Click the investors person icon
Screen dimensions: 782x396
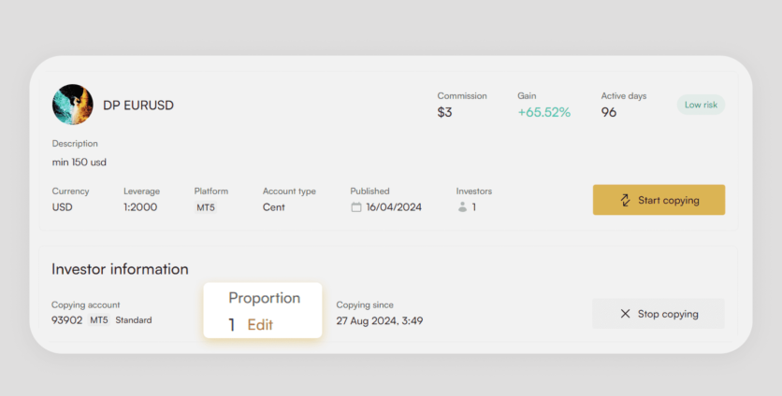(462, 207)
